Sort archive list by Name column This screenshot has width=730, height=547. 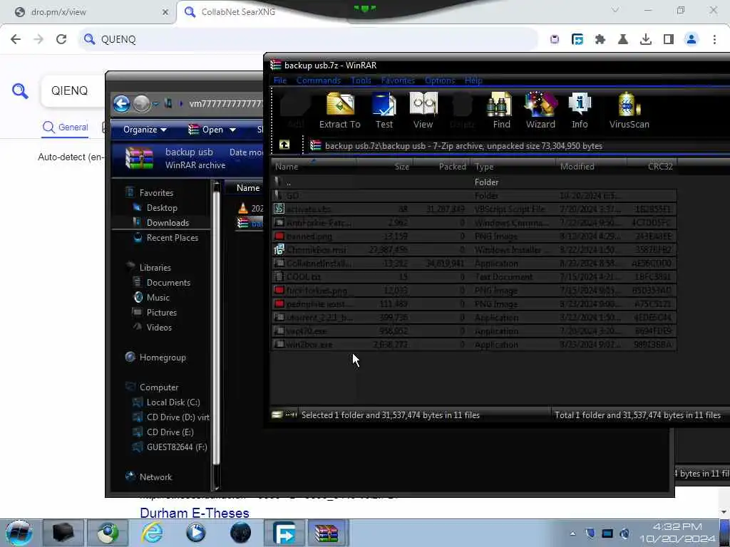(x=314, y=167)
